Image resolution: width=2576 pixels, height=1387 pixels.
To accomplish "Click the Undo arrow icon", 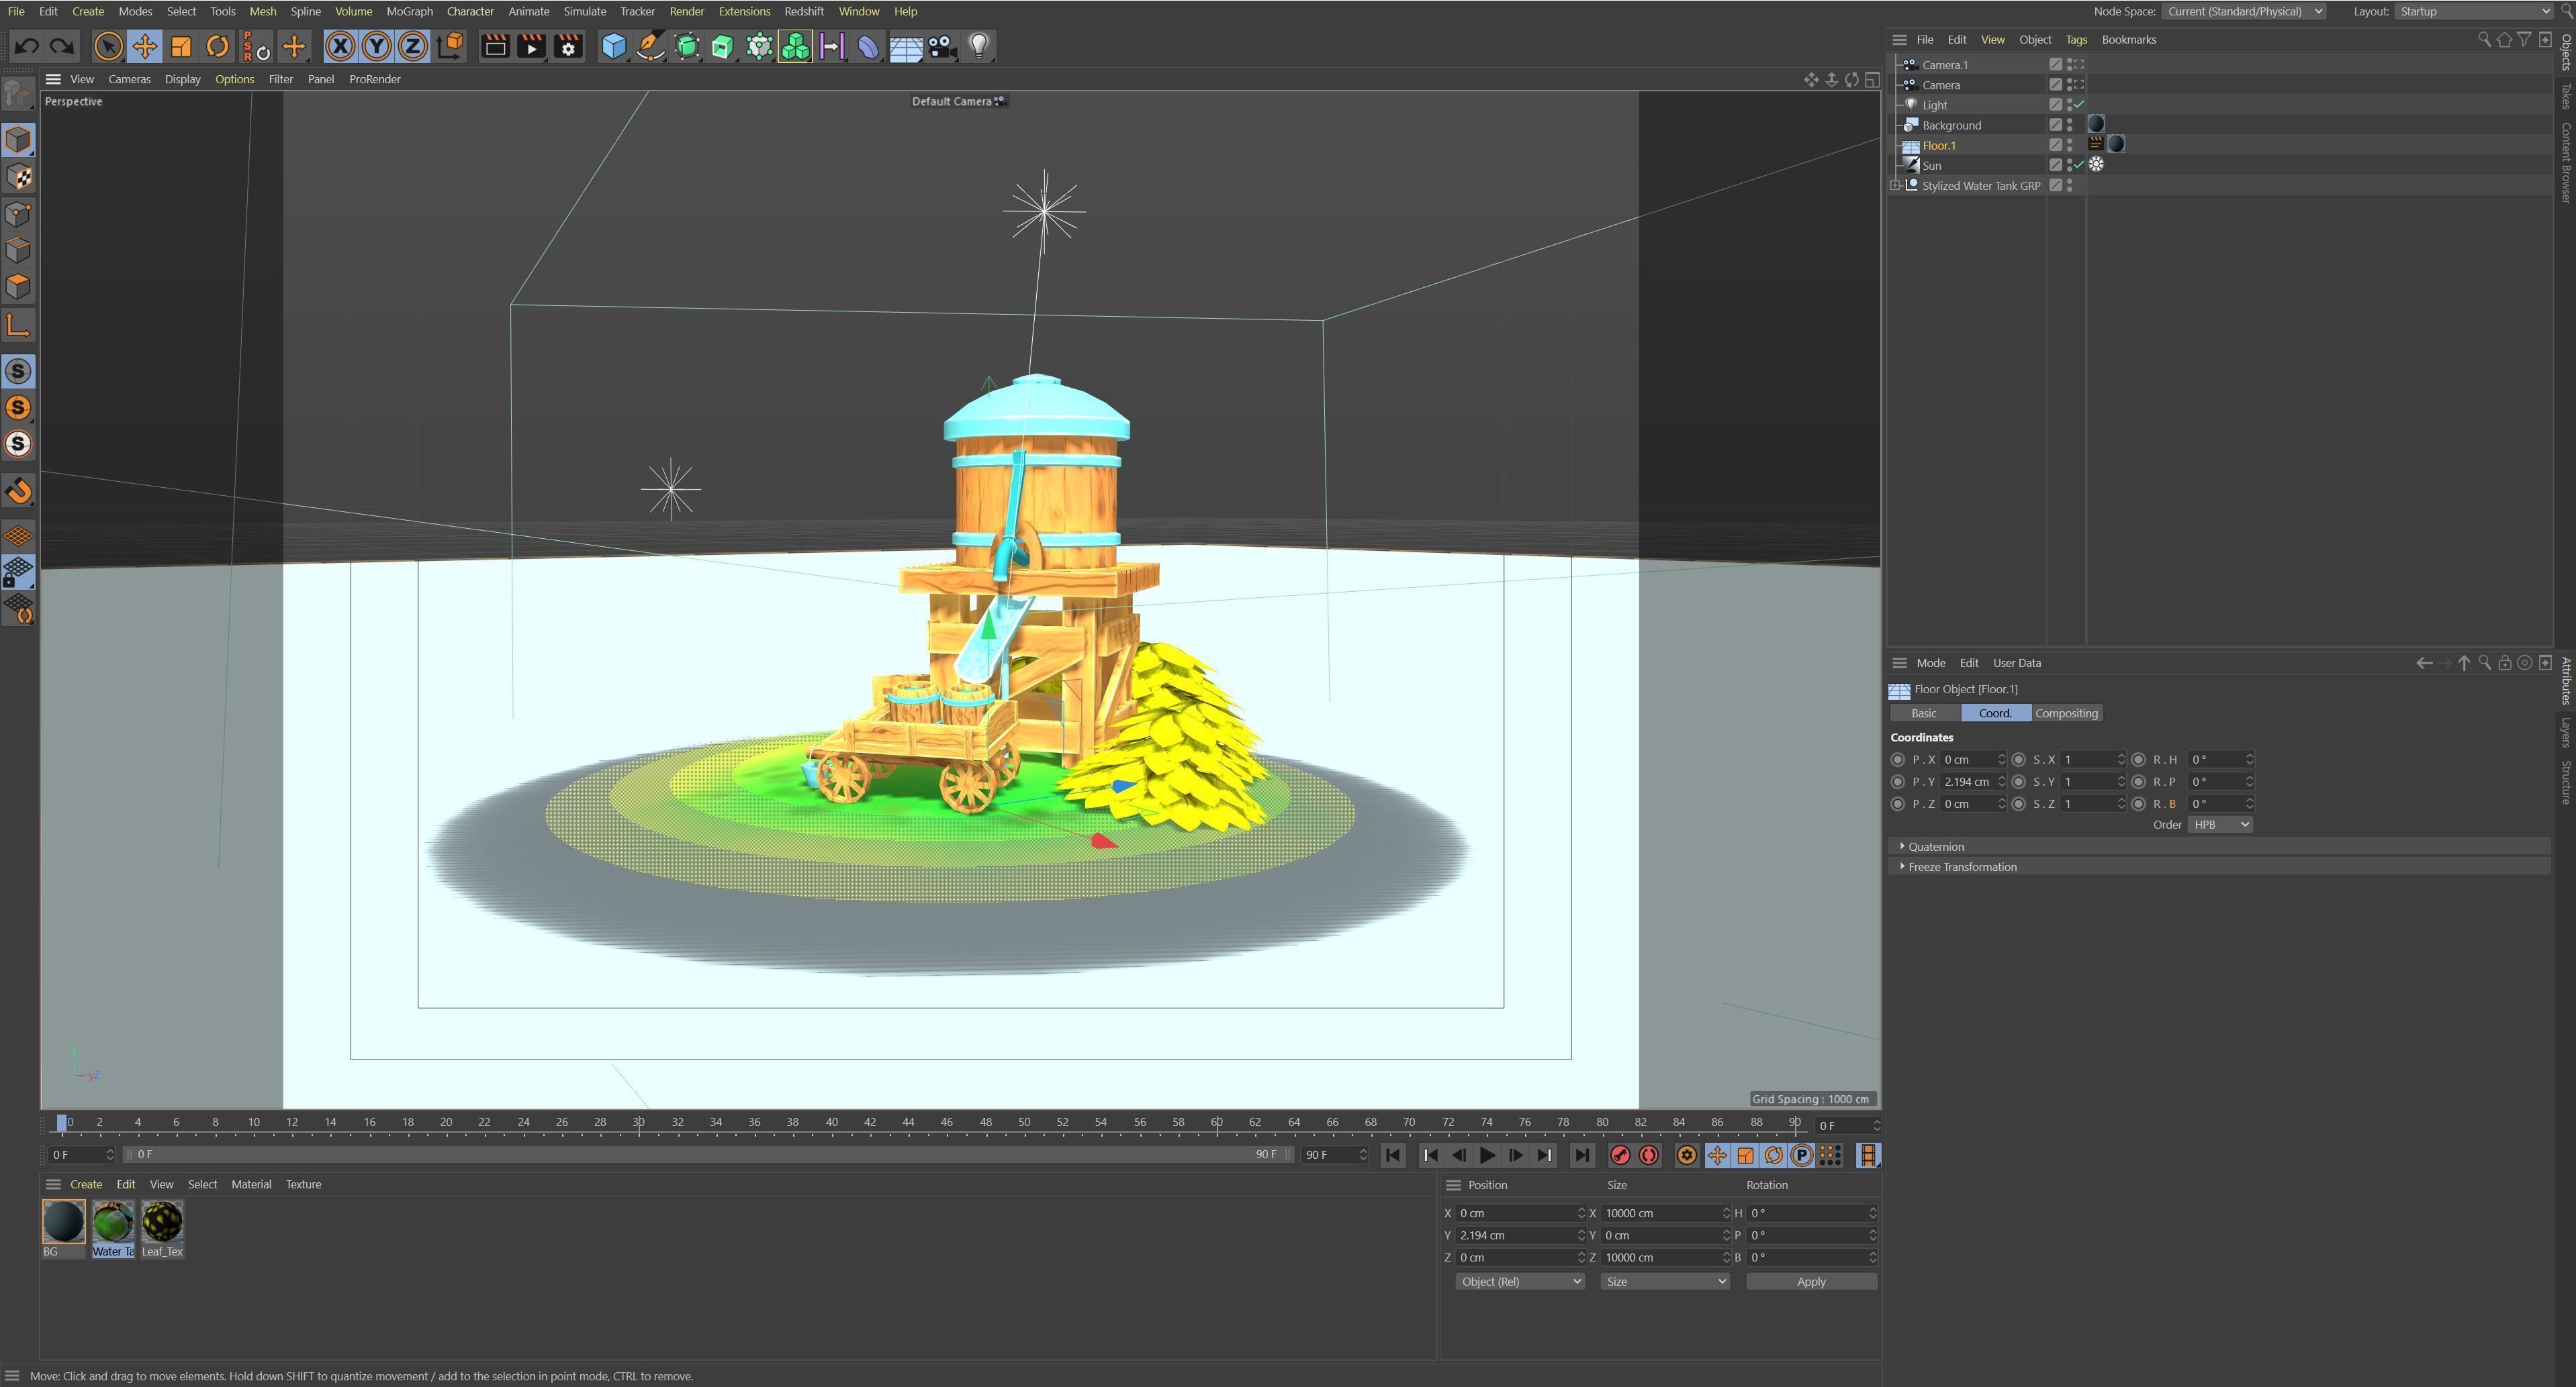I will point(27,46).
